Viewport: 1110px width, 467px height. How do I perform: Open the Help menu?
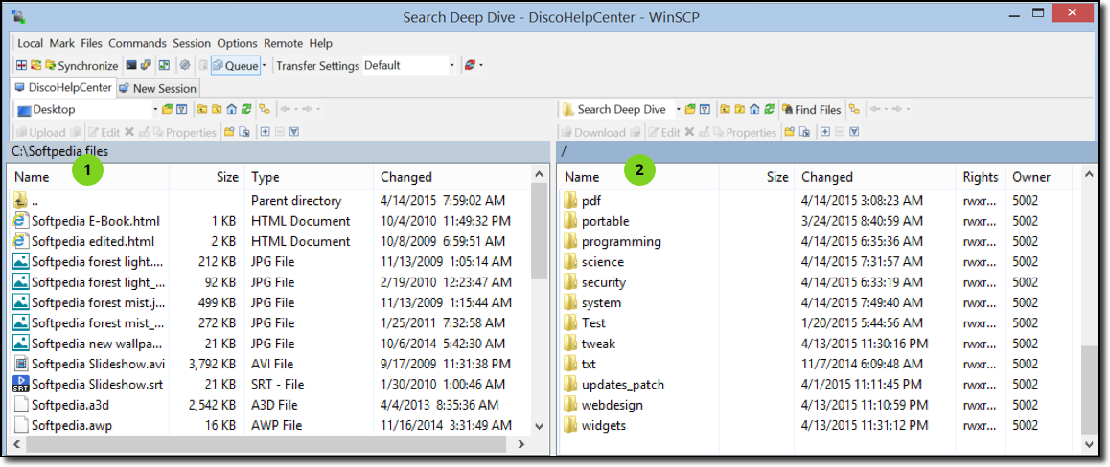pyautogui.click(x=321, y=43)
